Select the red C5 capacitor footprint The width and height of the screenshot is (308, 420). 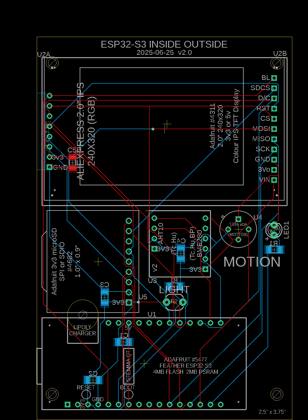pyautogui.click(x=72, y=163)
